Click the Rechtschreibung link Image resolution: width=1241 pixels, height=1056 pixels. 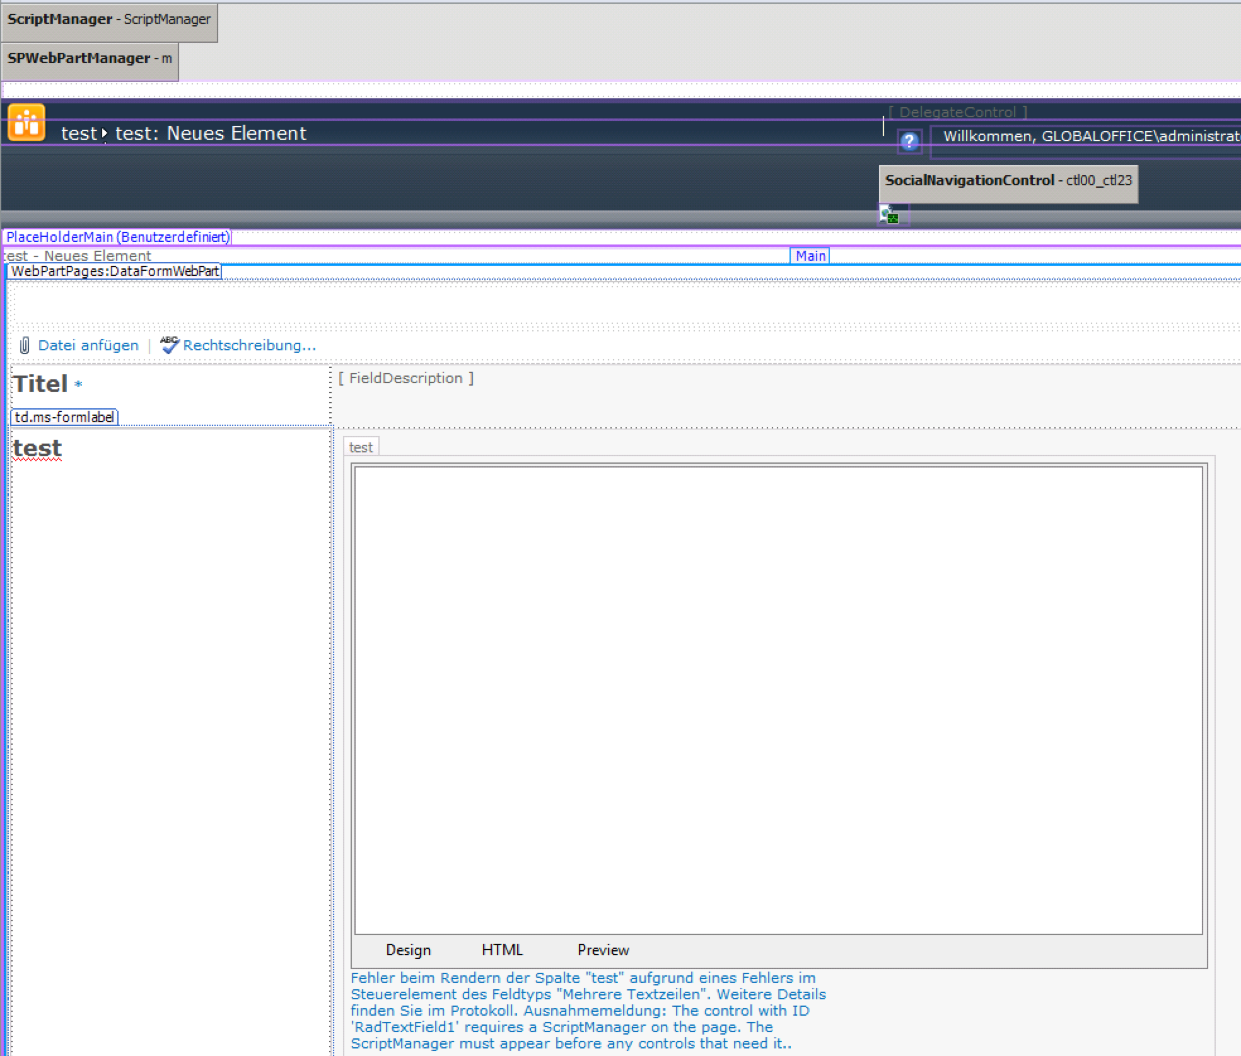[249, 345]
